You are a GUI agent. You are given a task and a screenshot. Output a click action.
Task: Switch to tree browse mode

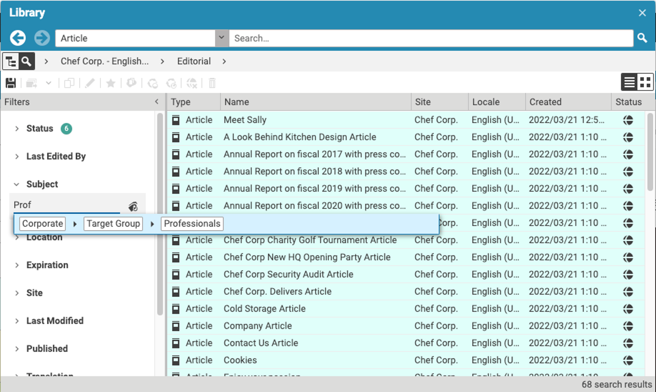tap(11, 61)
